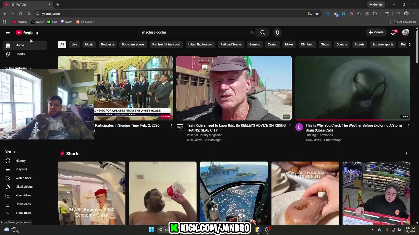Image resolution: width=419 pixels, height=235 pixels.
Task: Select the Podcasts filter chip
Action: click(x=107, y=44)
